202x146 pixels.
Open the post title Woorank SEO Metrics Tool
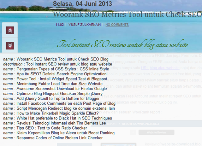point(127,14)
